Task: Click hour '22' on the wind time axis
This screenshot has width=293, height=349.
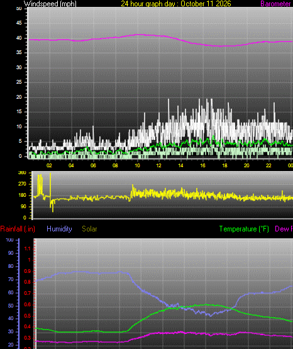Action: tap(268, 165)
